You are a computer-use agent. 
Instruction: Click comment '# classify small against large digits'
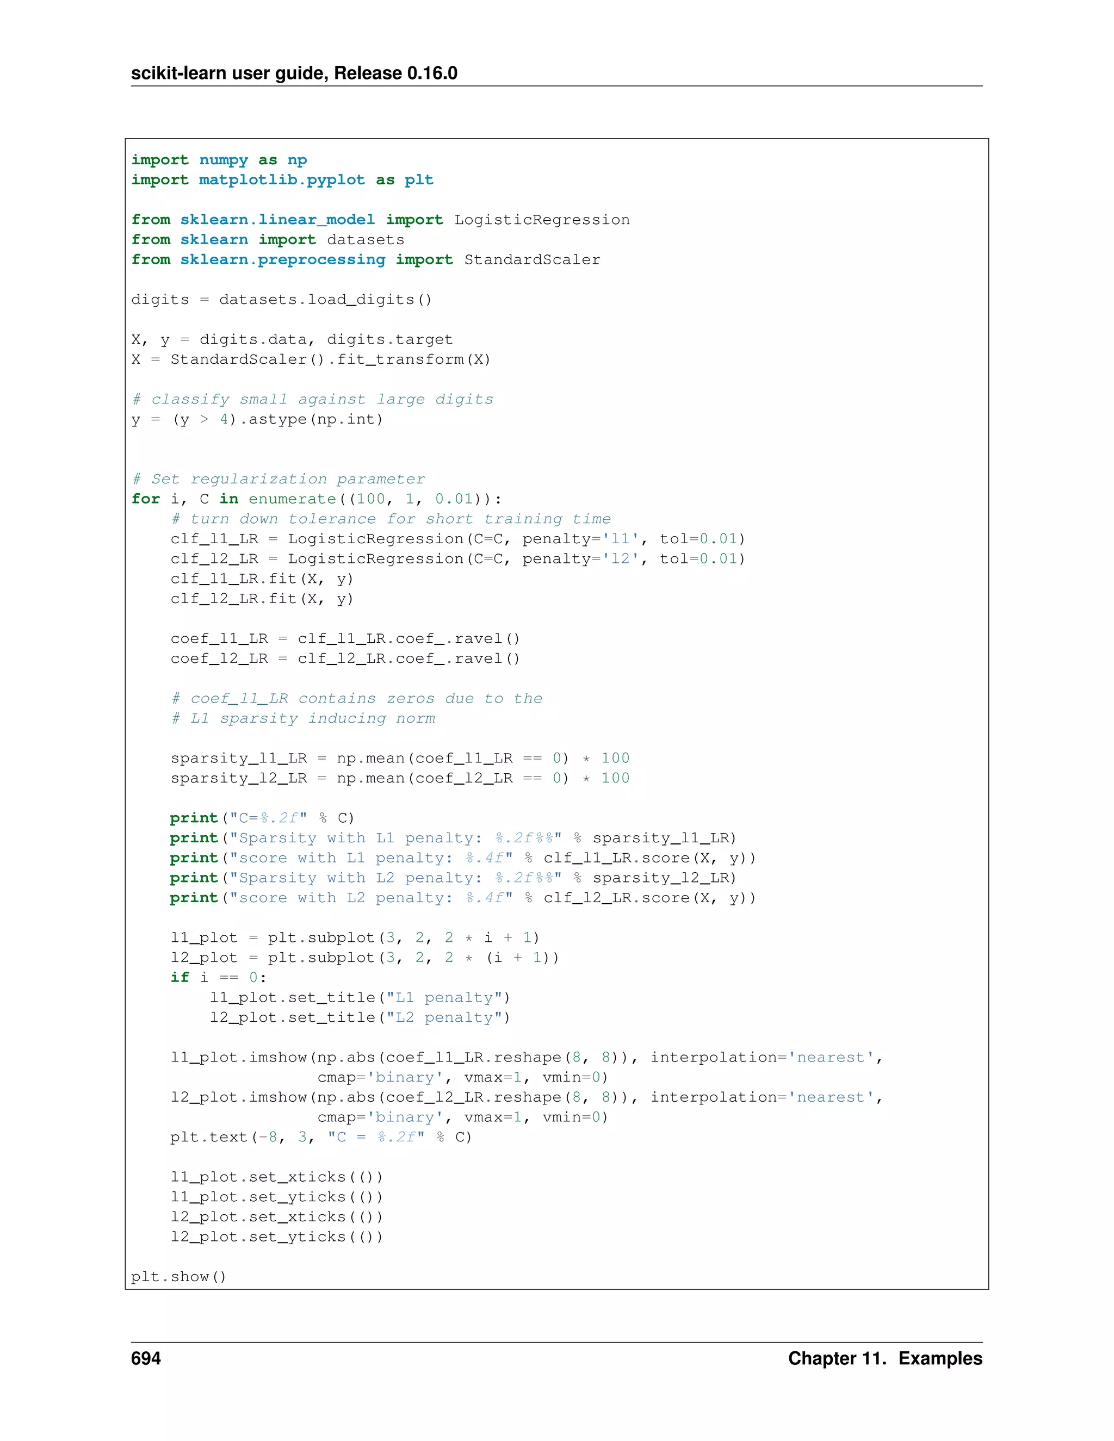coord(313,400)
